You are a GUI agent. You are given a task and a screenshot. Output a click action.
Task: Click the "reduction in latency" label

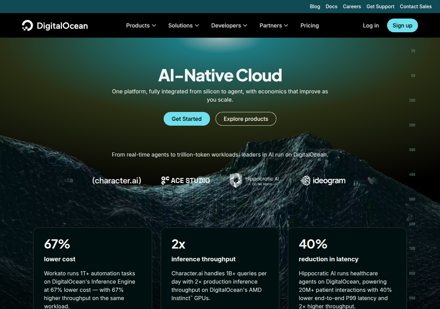[x=329, y=259]
